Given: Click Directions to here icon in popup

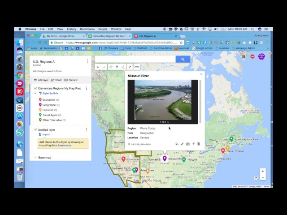Looking at the screenshot, I should [193, 144].
